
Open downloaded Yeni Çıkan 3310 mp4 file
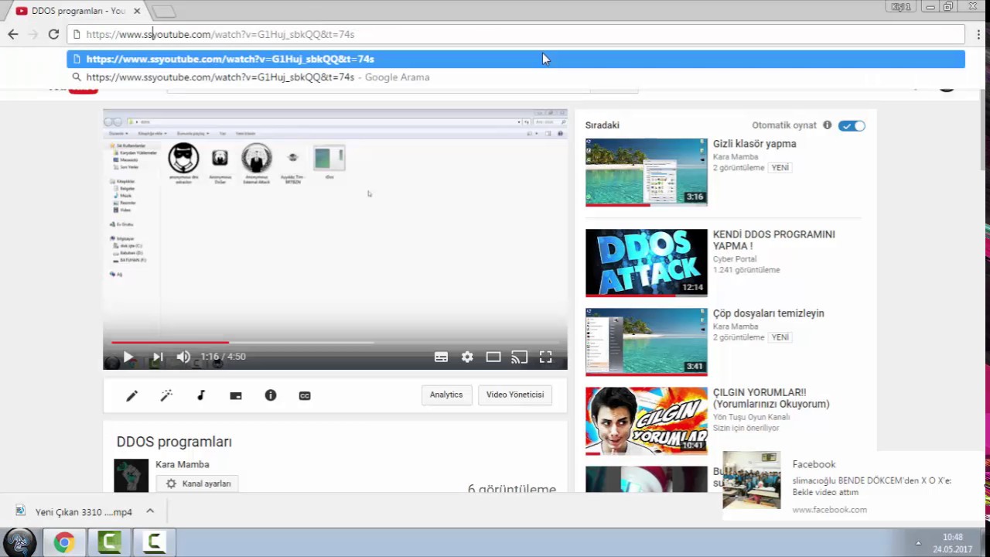[x=75, y=511]
